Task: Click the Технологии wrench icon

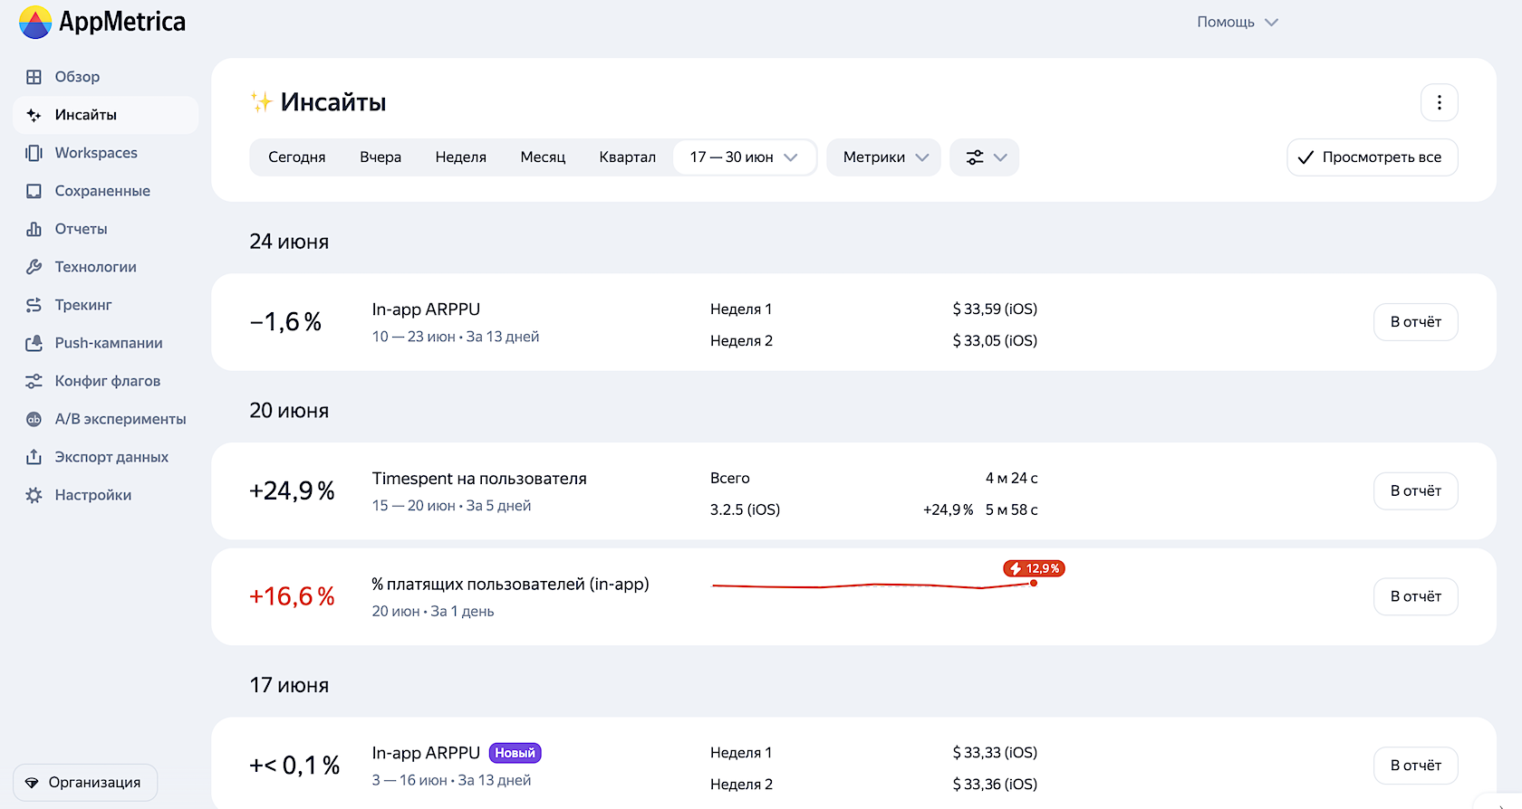Action: click(34, 267)
